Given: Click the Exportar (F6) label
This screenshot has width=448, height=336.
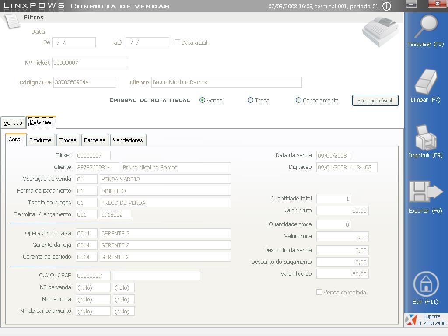Looking at the screenshot, I should click(425, 211).
